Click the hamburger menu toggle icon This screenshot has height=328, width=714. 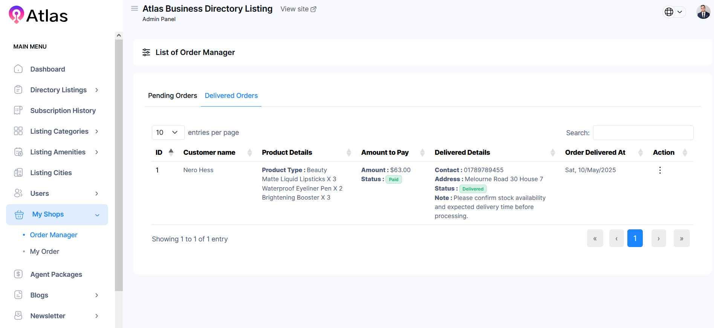tap(135, 8)
